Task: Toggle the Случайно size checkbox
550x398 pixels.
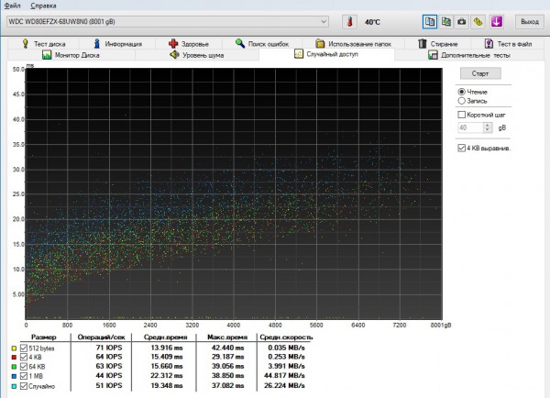Action: pos(24,386)
